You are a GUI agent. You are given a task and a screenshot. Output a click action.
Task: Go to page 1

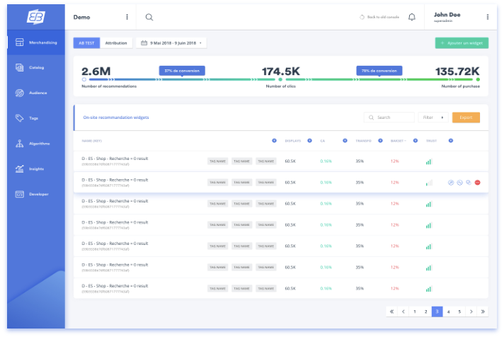pyautogui.click(x=414, y=312)
